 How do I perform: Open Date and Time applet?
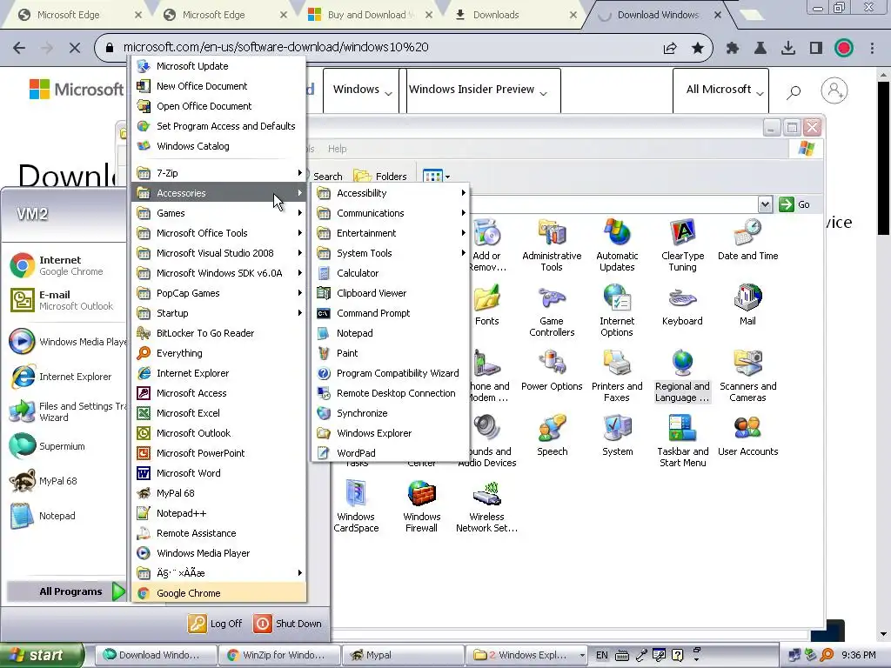[x=747, y=240]
